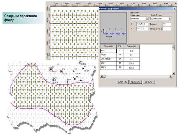Viewport: 180px width, 137px height.
Task: Click the Значение column header
Action: 131,46
